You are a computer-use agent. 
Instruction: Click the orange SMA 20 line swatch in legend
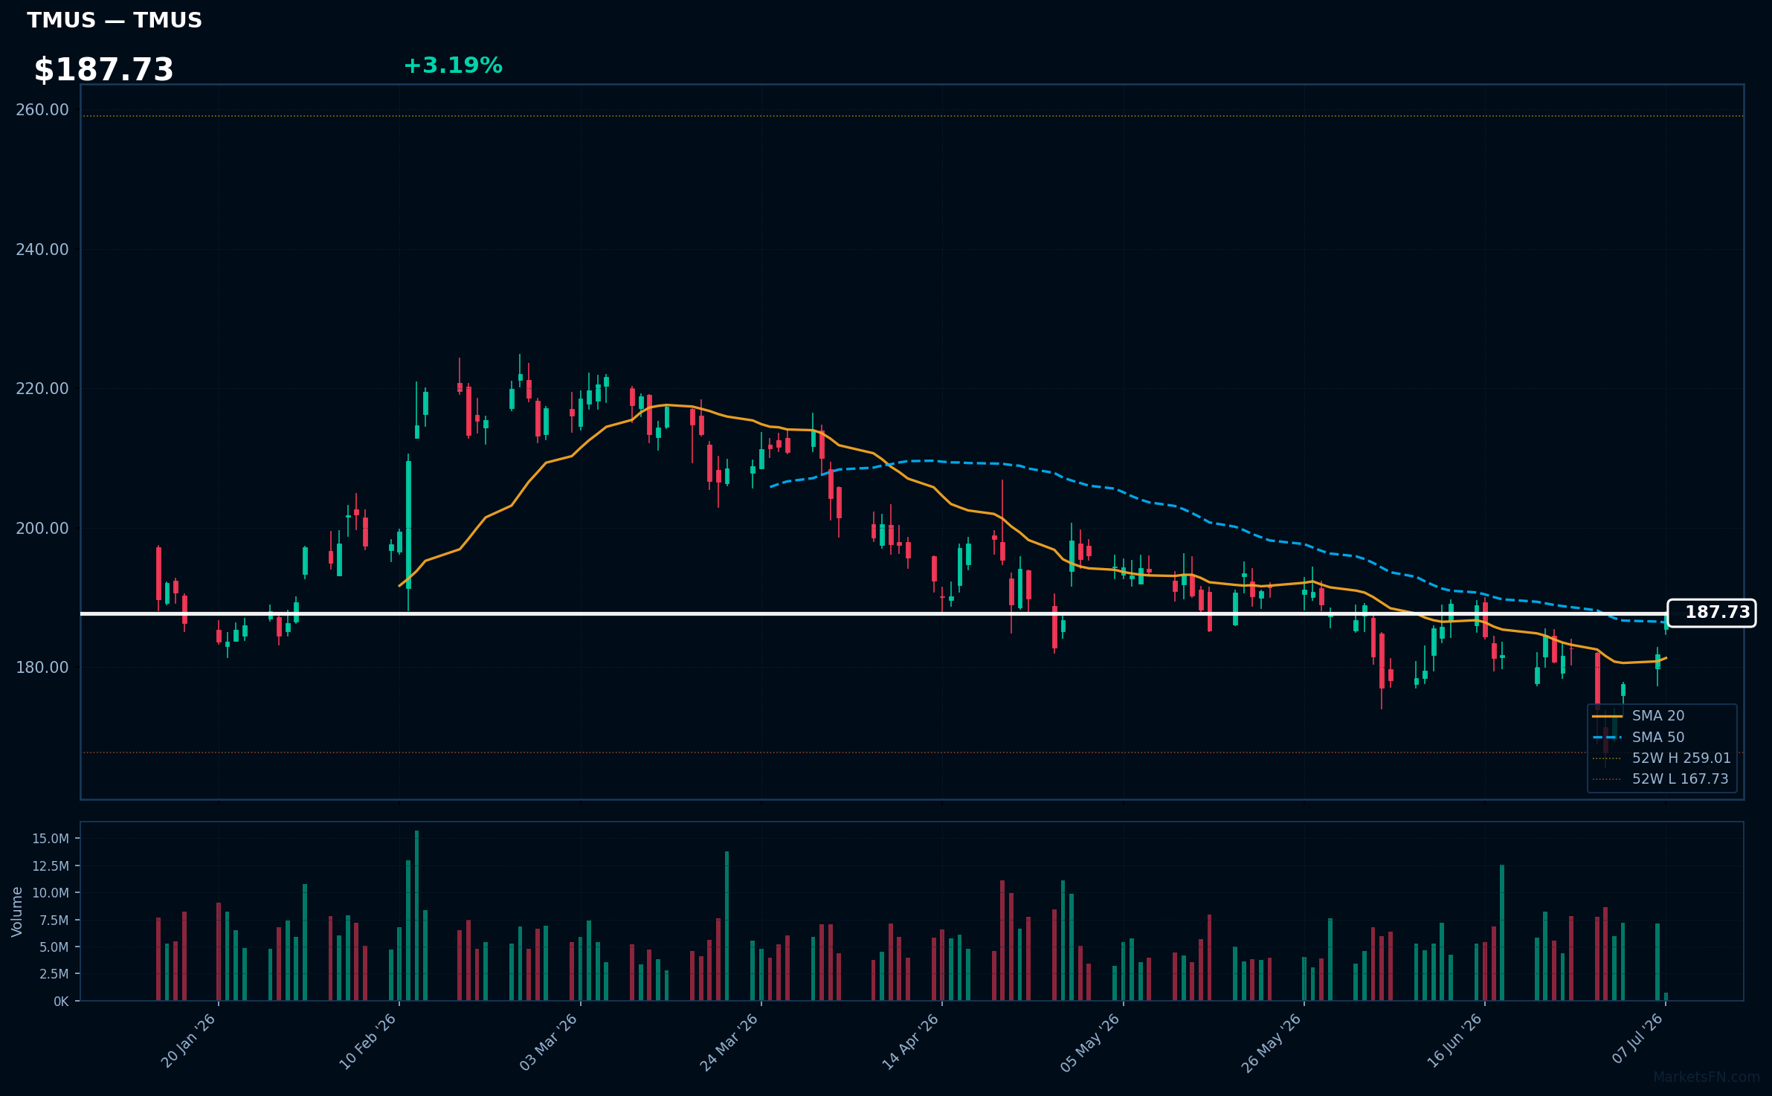[x=1607, y=716]
